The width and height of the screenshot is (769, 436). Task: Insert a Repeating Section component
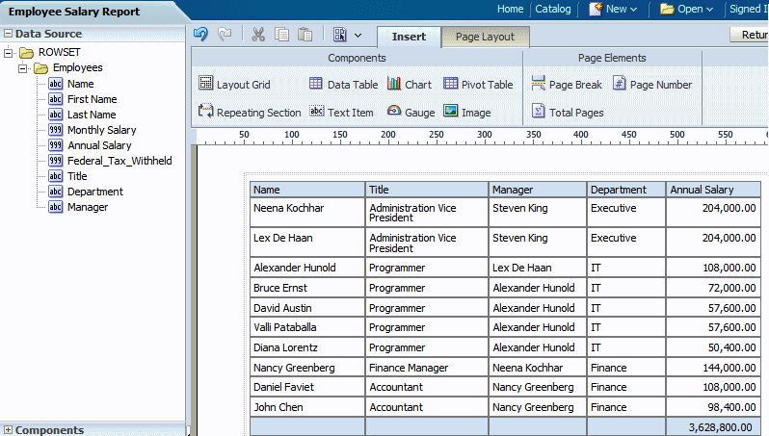click(250, 113)
